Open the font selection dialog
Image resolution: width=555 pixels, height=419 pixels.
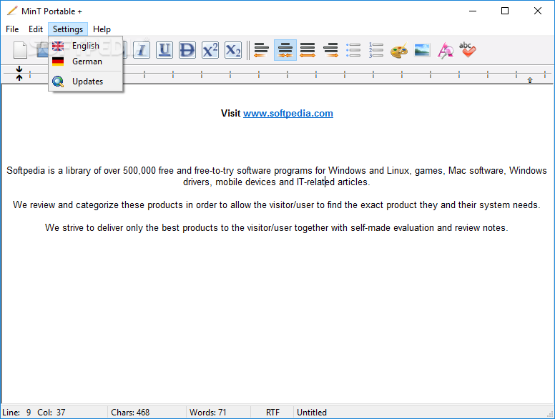[446, 50]
